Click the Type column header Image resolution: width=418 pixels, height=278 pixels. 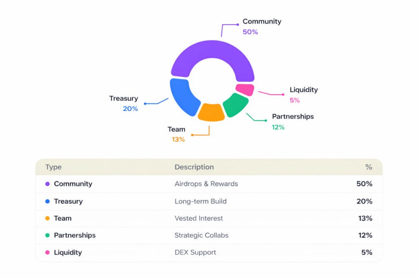[x=53, y=167]
